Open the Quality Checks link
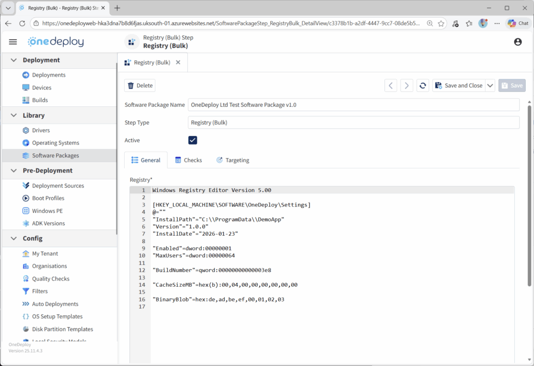Viewport: 534px width, 366px height. (x=51, y=279)
